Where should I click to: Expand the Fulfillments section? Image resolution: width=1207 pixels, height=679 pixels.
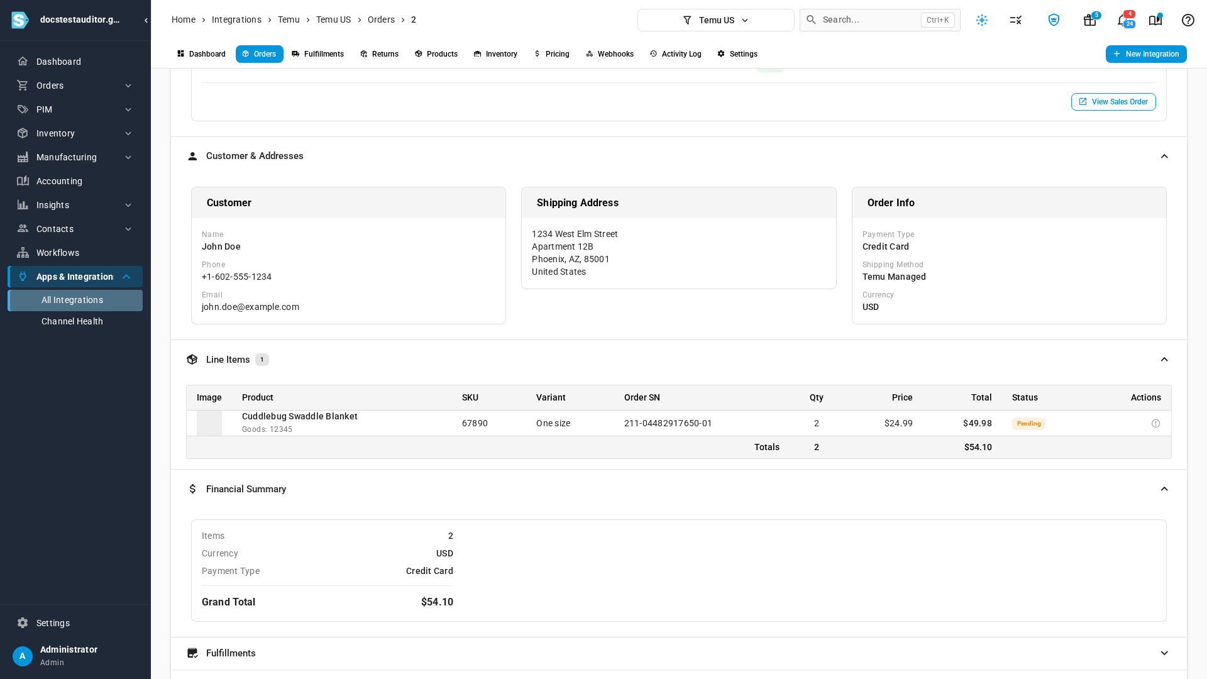coord(1164,653)
